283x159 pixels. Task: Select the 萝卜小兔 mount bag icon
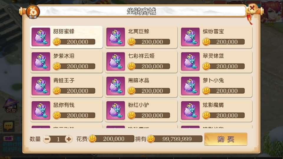190,86
